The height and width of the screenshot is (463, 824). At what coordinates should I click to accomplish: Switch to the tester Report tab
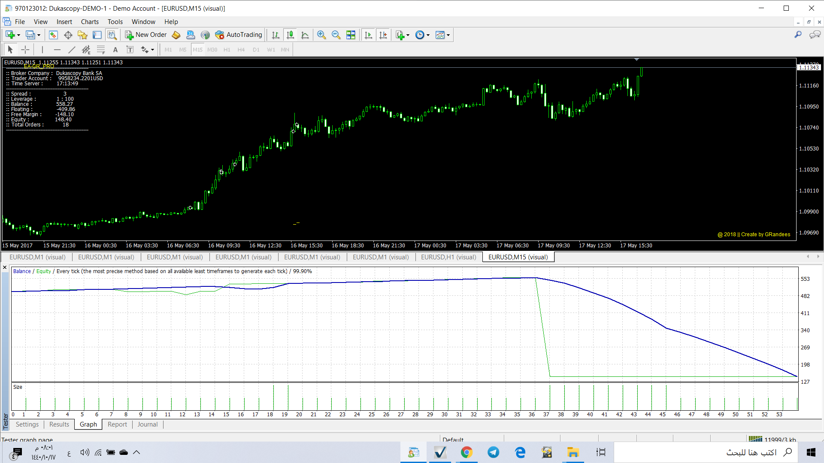(x=117, y=424)
